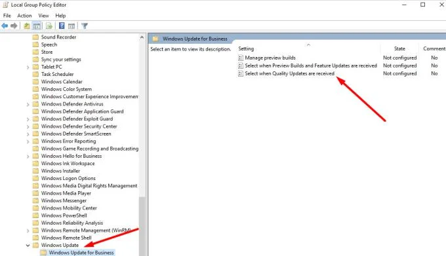Select Sync your settings folder
Screen dimensions: 446x256
(61, 60)
